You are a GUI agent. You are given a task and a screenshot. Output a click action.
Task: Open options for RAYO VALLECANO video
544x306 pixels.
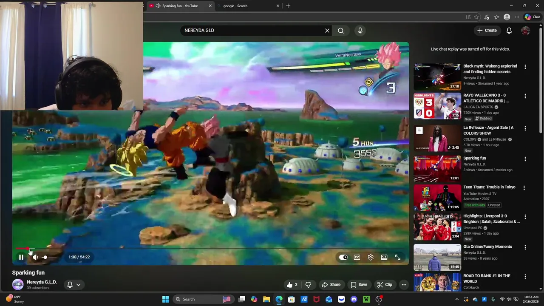click(525, 96)
